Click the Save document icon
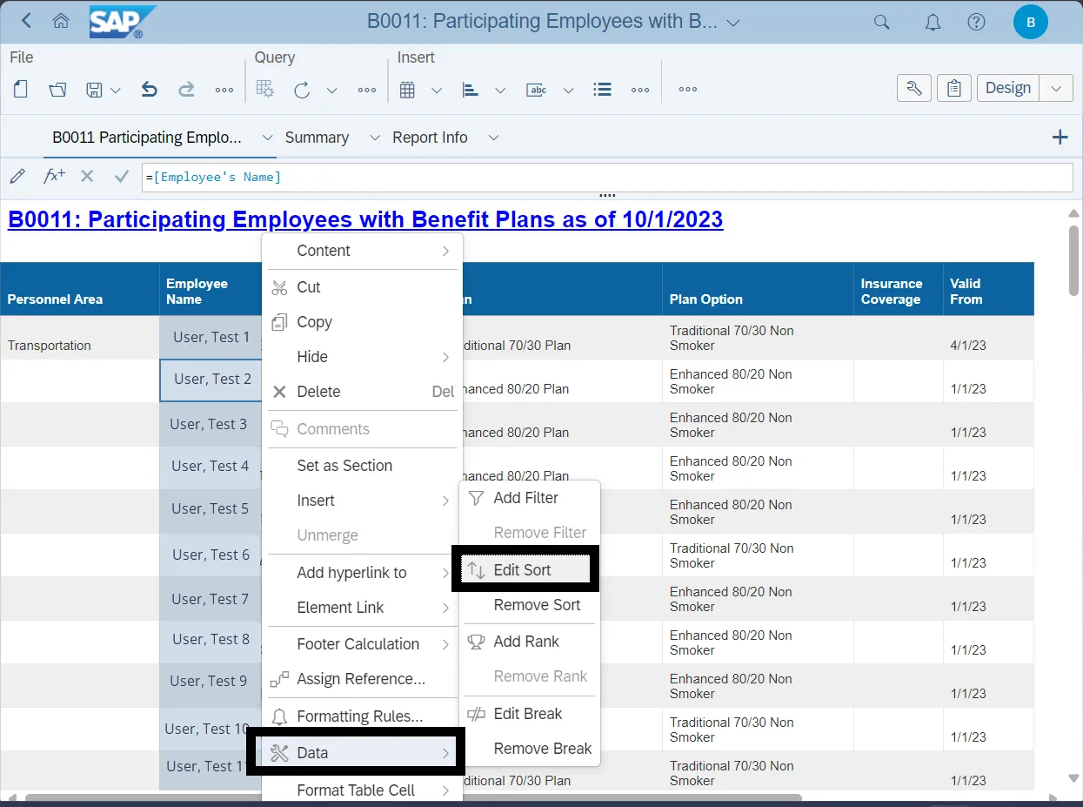The width and height of the screenshot is (1083, 807). (x=94, y=89)
